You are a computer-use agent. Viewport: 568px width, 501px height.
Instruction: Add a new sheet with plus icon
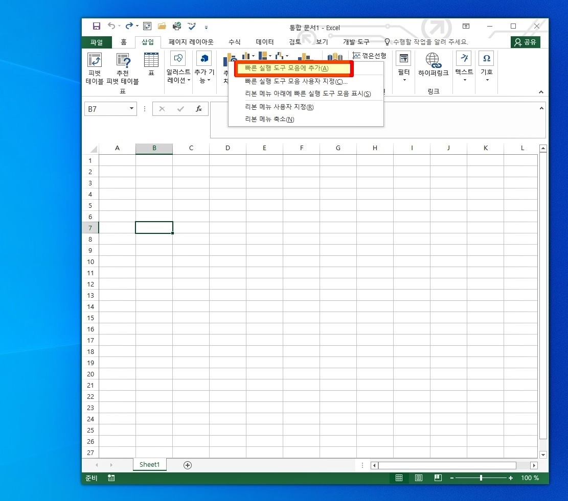point(187,465)
